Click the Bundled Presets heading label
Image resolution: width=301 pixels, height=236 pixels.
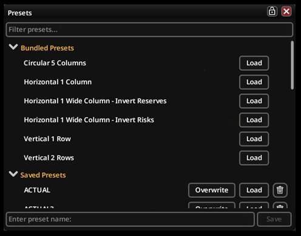click(47, 48)
